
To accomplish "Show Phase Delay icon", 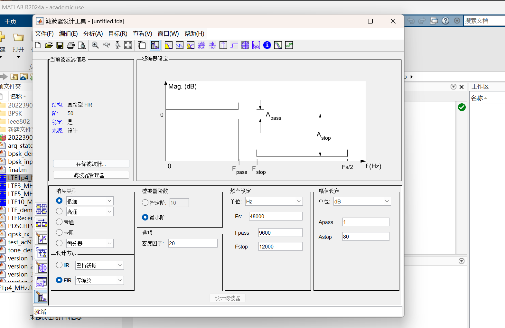I will [212, 45].
